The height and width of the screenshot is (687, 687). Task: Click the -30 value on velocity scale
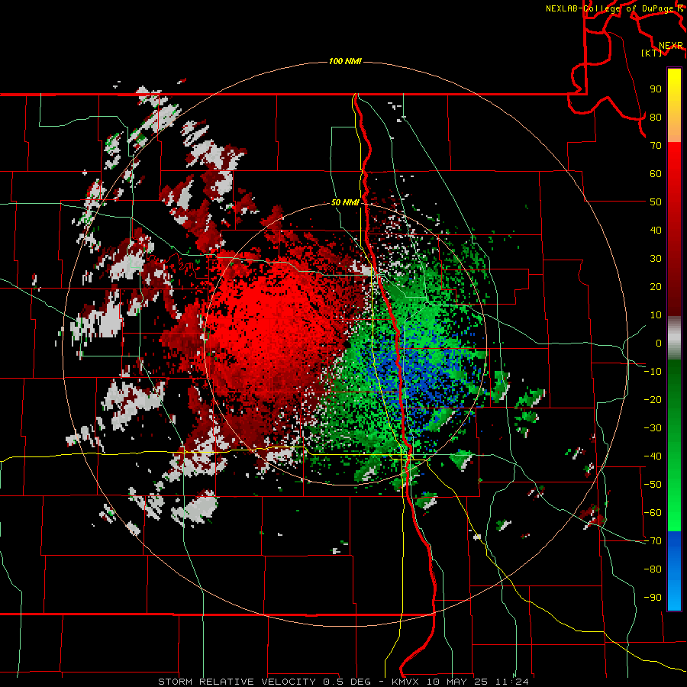(653, 428)
